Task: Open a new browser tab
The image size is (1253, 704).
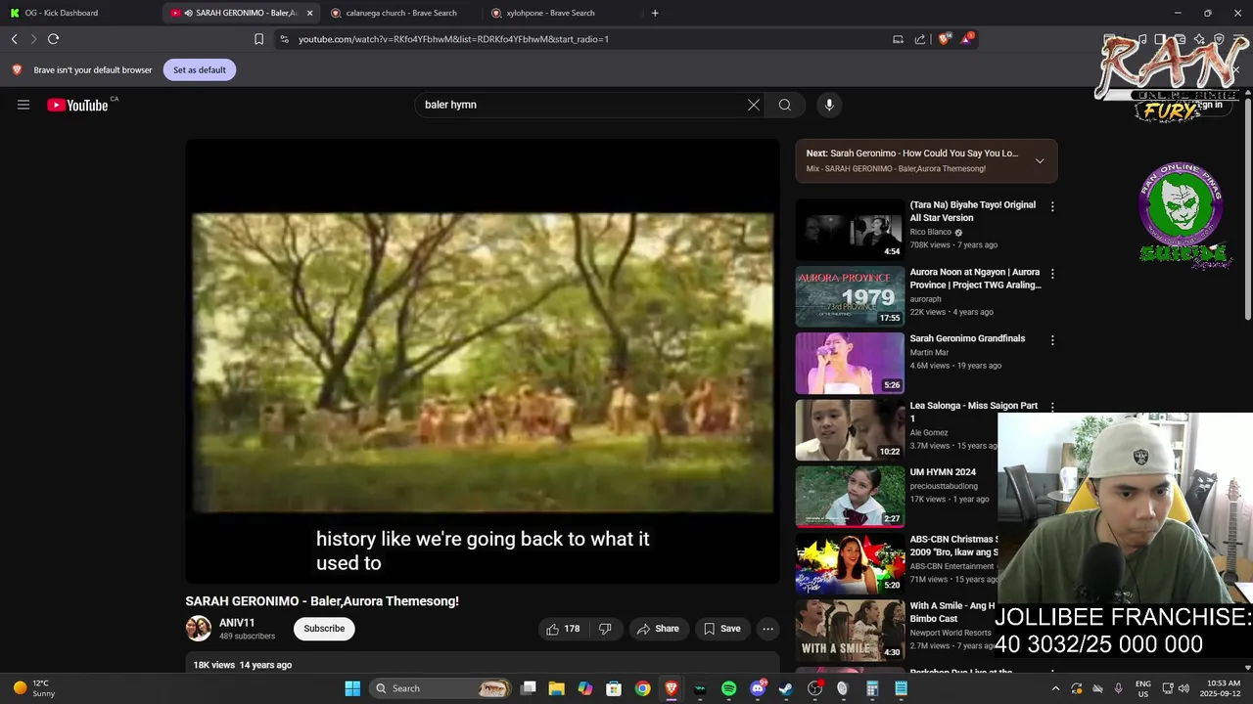Action: click(x=655, y=13)
